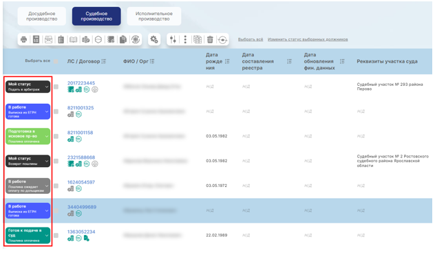Tick the checkbox for row 2321588668

pos(56,161)
